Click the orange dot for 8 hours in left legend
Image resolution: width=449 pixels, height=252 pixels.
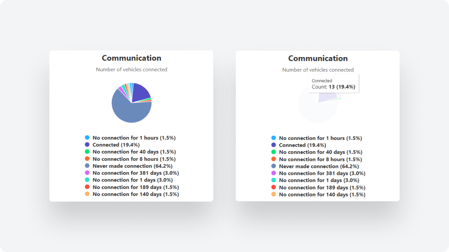(x=87, y=159)
